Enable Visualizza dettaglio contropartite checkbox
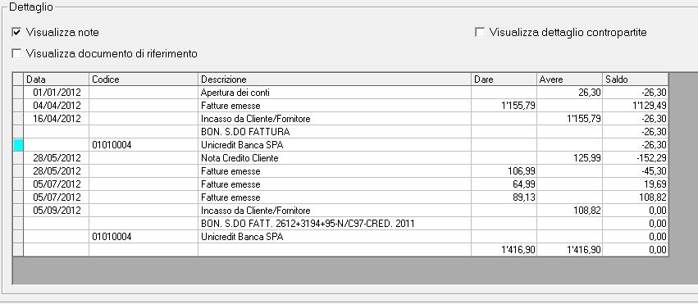 [x=480, y=33]
